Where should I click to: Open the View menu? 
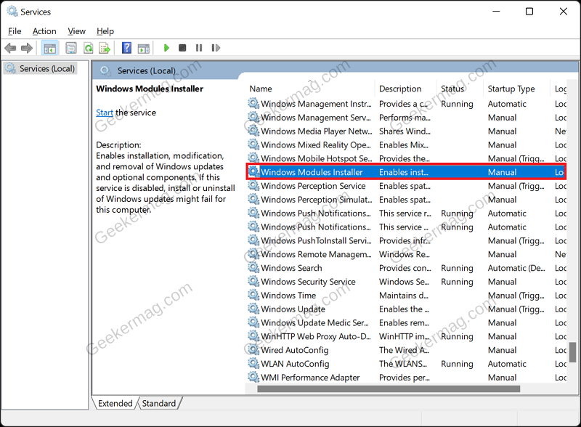click(77, 31)
